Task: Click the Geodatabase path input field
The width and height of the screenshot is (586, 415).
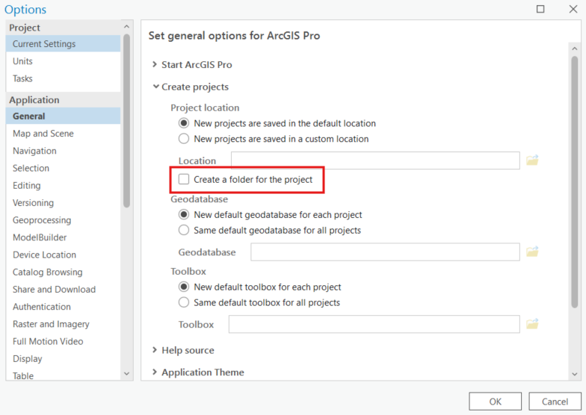Action: click(385, 252)
